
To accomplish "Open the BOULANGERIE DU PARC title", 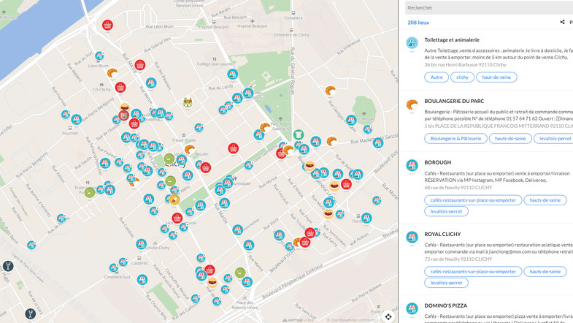I will (x=454, y=101).
